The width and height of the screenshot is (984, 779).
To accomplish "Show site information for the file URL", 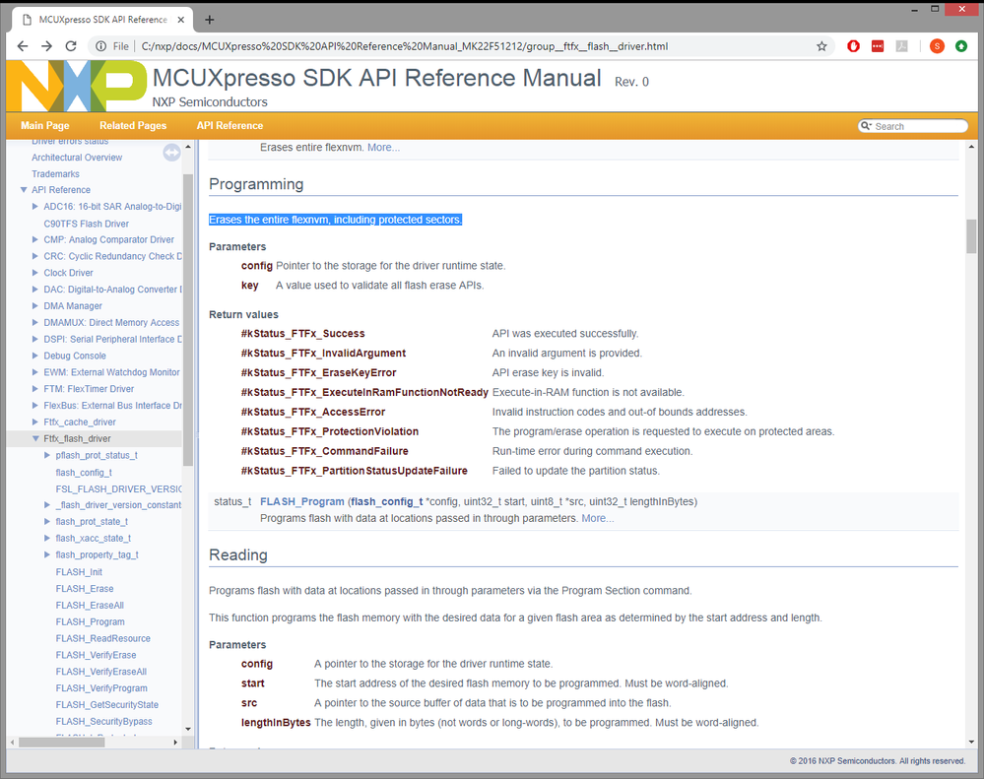I will click(x=100, y=45).
